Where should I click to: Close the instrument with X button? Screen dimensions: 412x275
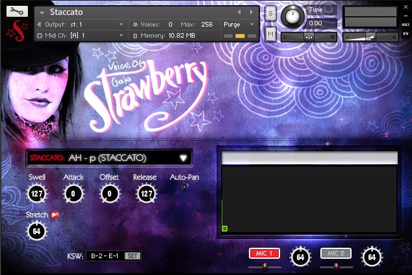406,7
